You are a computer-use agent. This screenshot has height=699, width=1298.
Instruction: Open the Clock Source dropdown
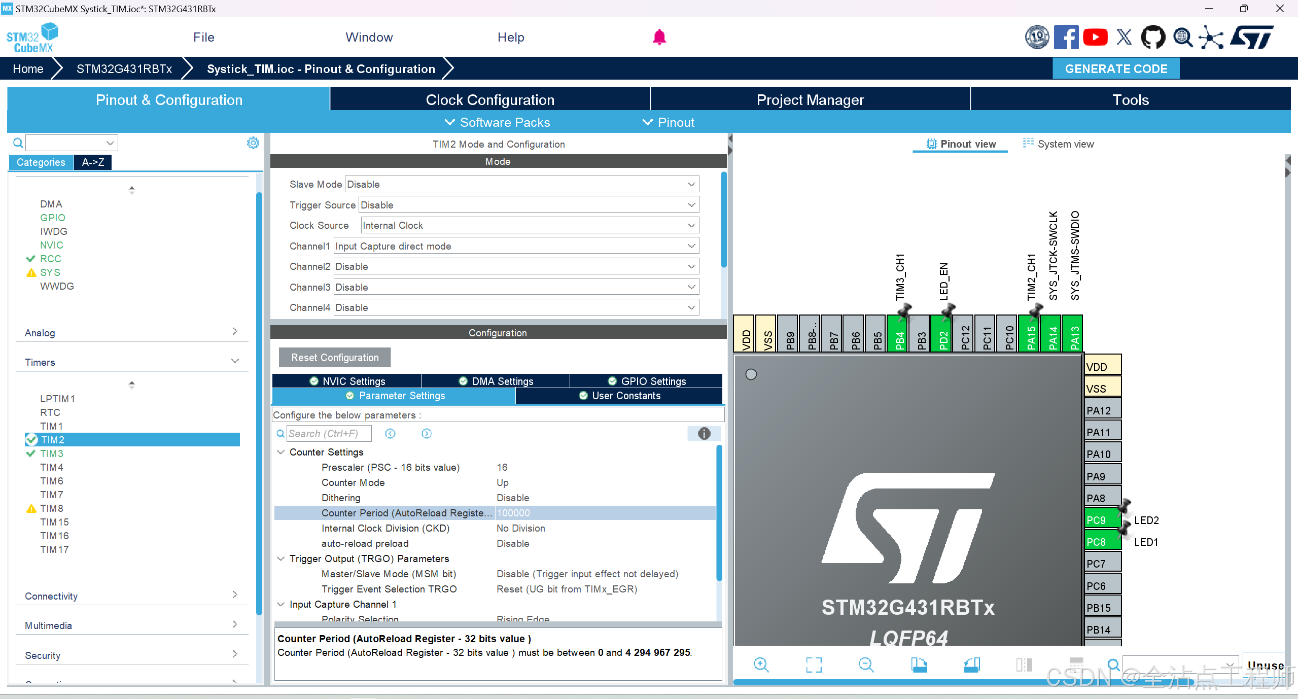click(x=530, y=225)
